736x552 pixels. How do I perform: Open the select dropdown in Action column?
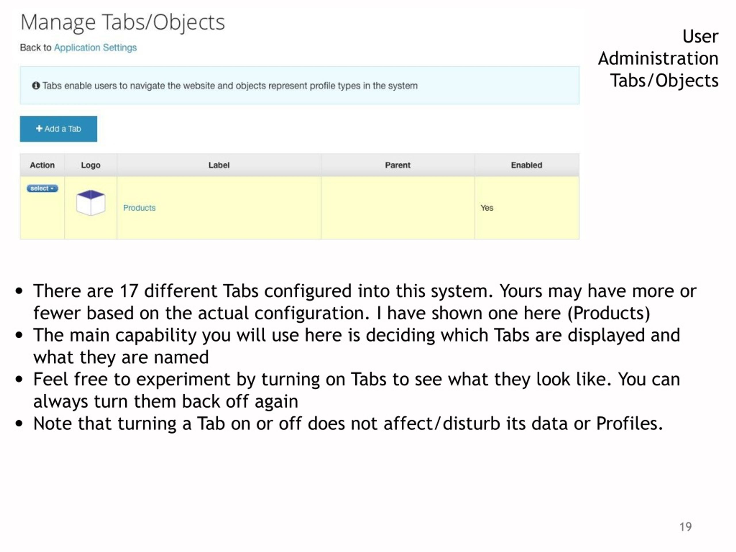pos(42,188)
